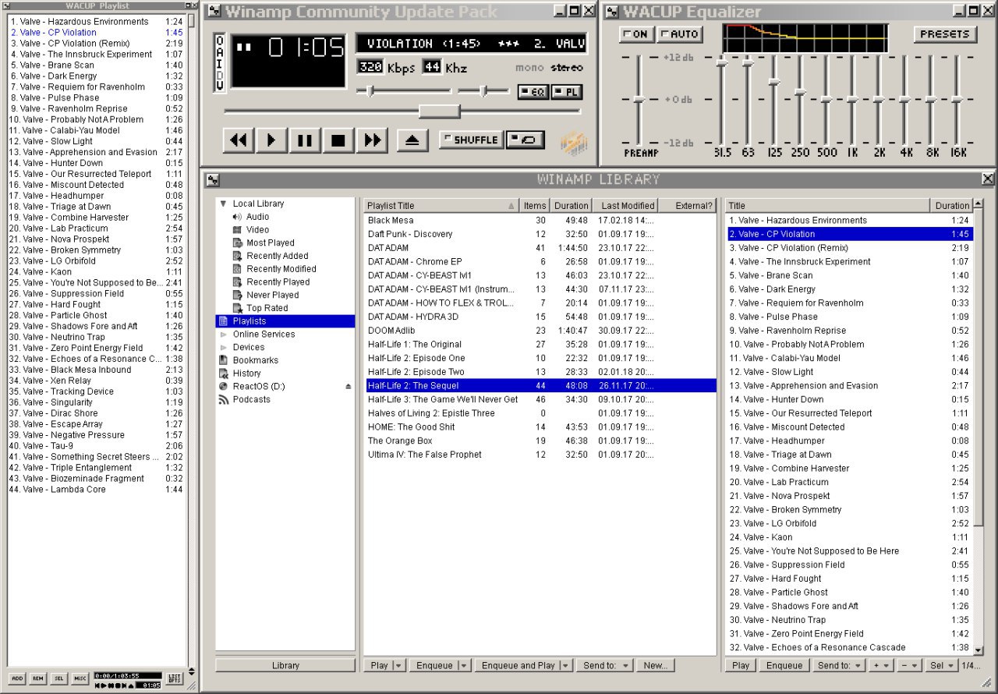The height and width of the screenshot is (694, 998).
Task: Sort playlists by the Items column
Action: pos(535,206)
